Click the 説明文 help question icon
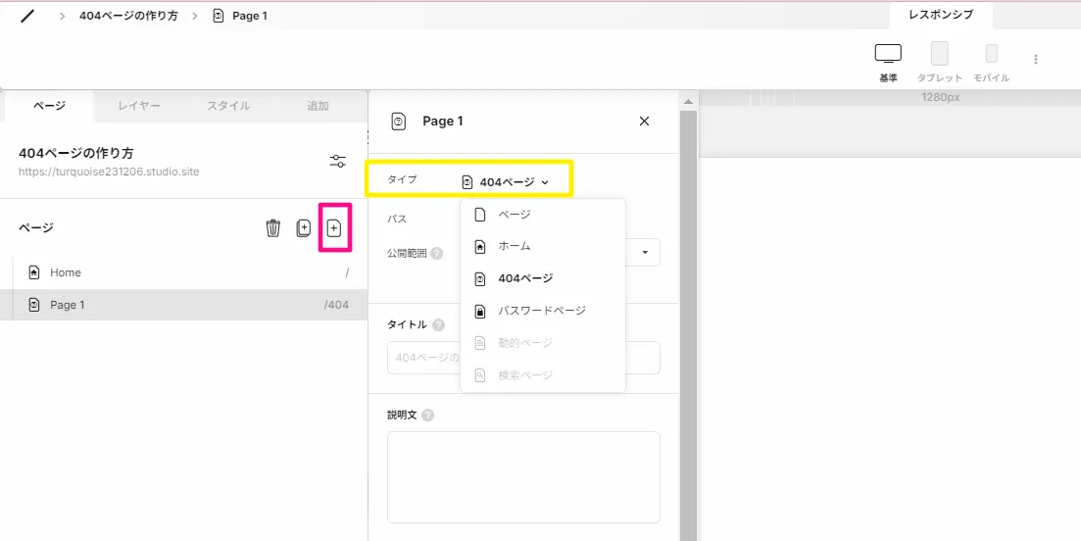The image size is (1081, 541). click(x=428, y=416)
